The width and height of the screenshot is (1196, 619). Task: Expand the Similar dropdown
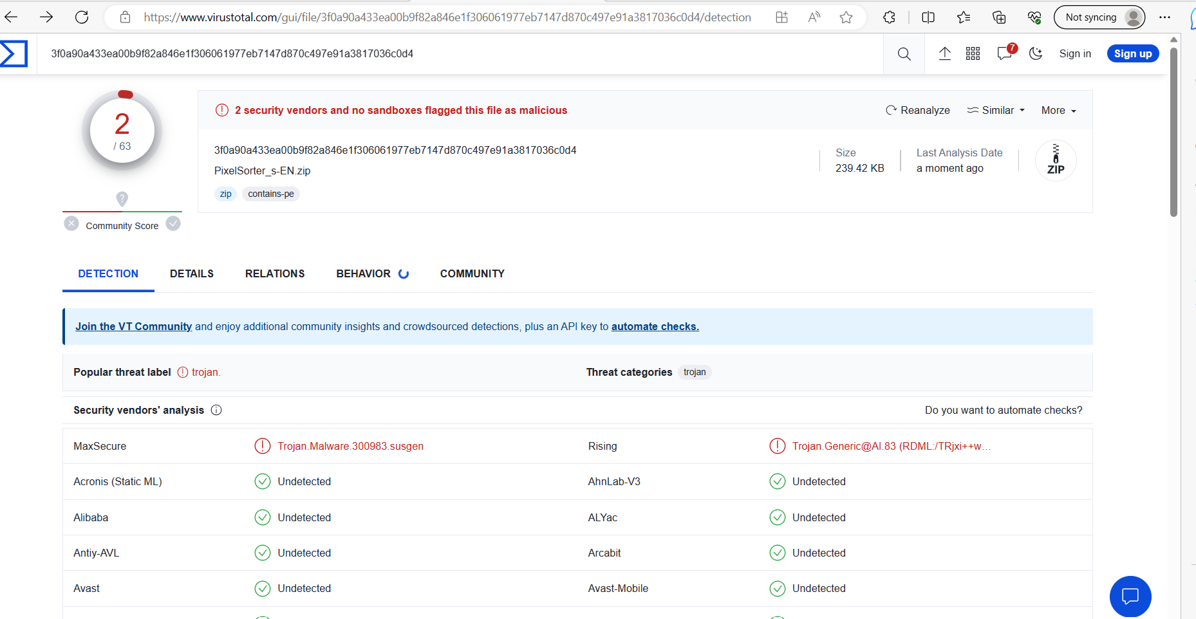996,111
